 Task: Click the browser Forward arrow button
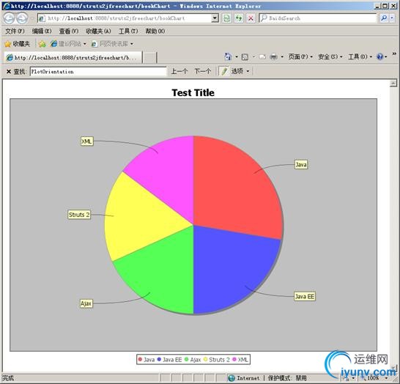tap(22, 18)
